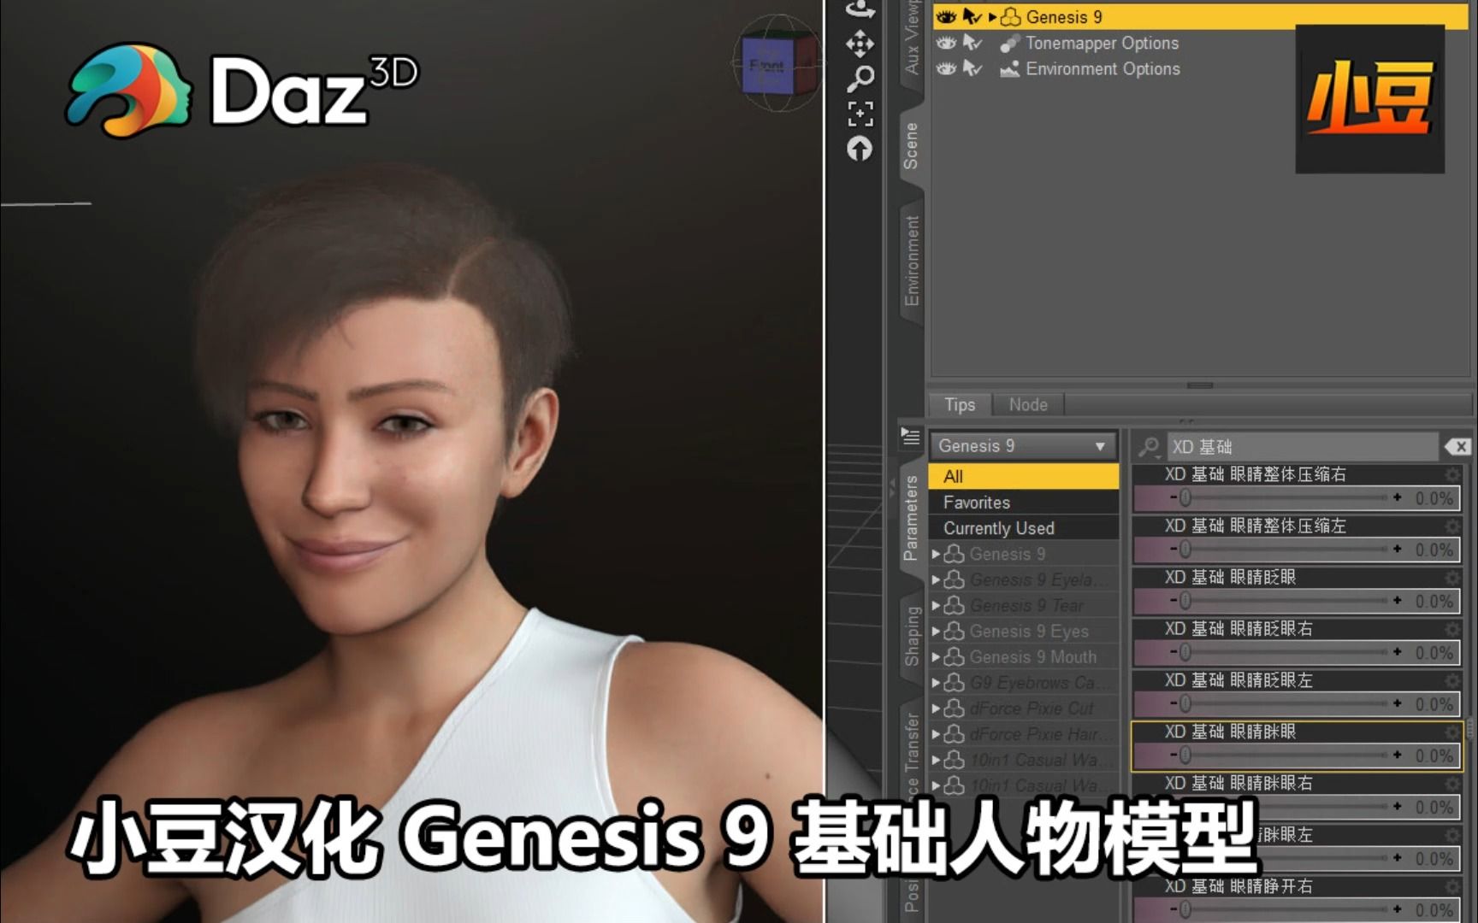The width and height of the screenshot is (1478, 923).
Task: Select Environment Options in Scene
Action: point(1103,68)
